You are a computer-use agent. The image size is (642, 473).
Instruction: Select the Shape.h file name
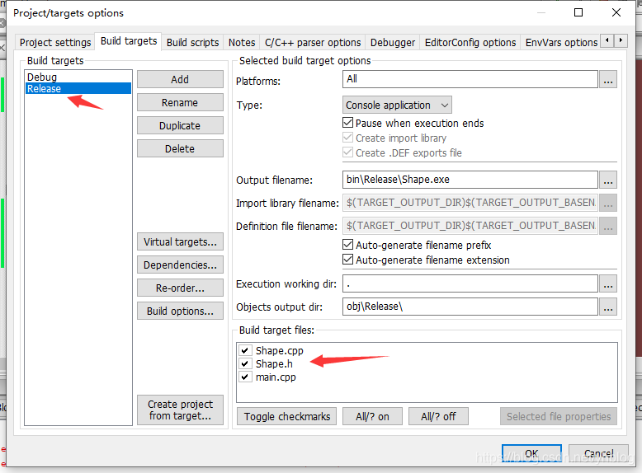point(274,364)
